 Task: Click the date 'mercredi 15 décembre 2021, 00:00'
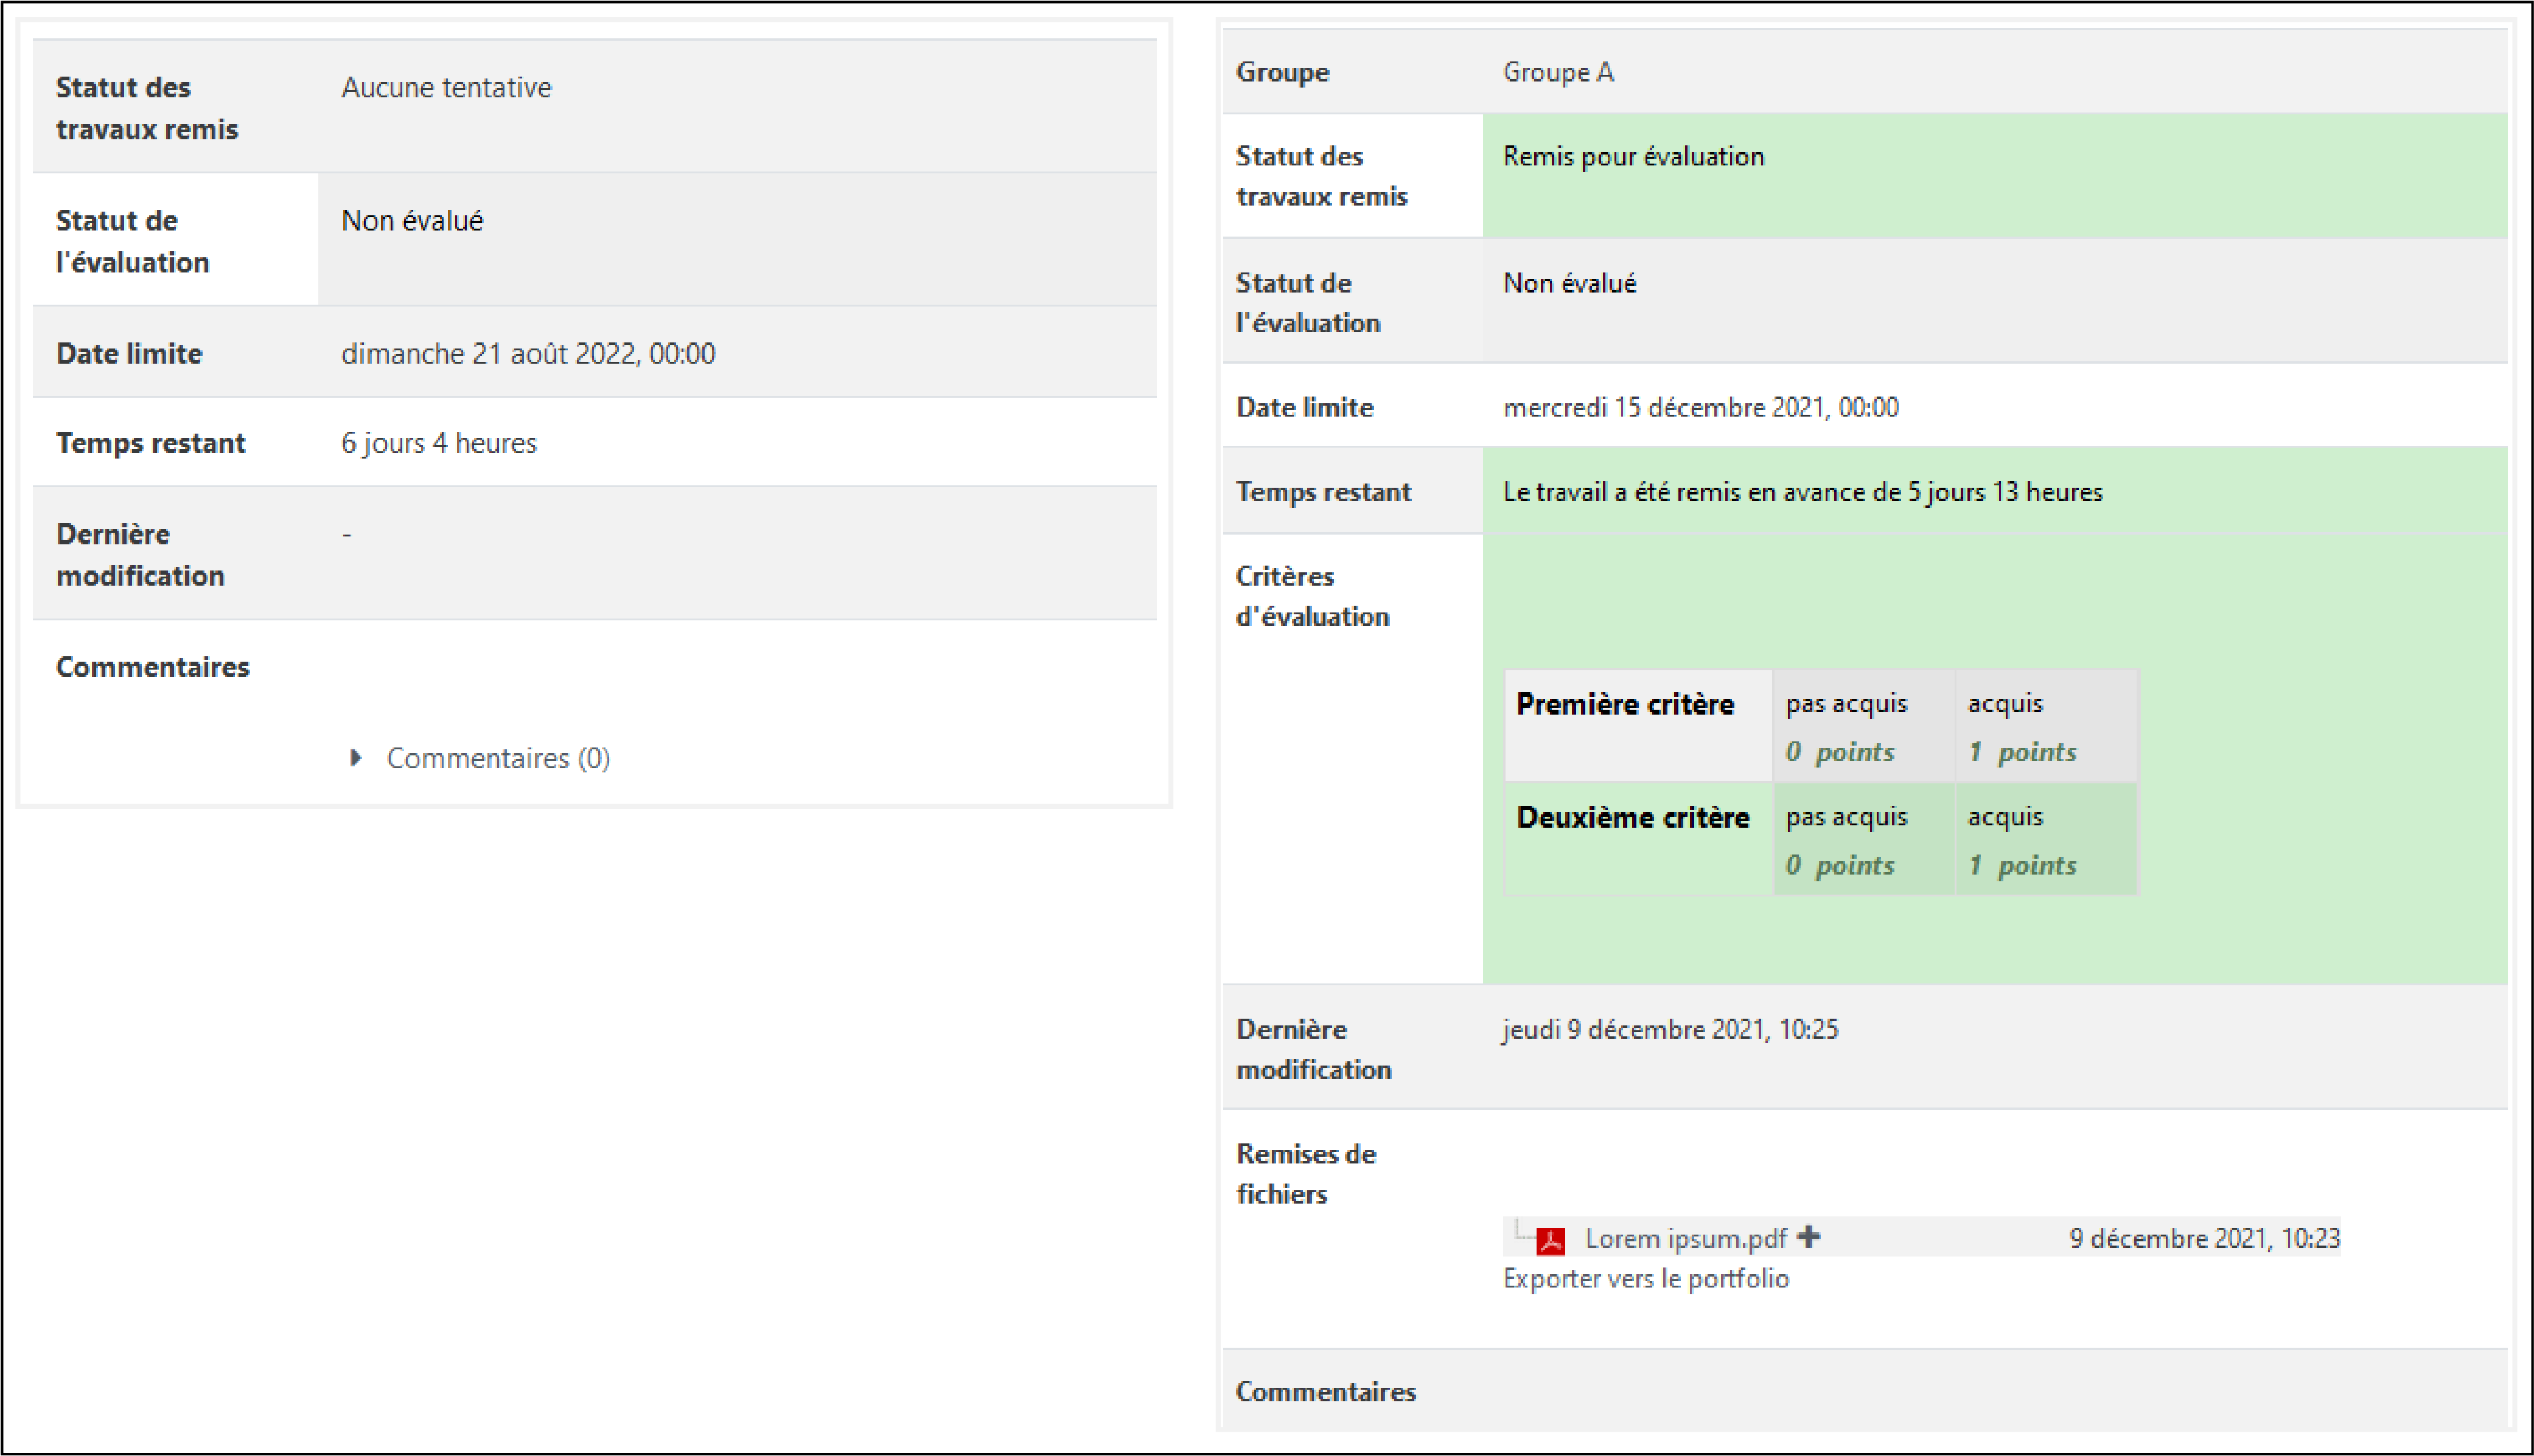point(1700,408)
